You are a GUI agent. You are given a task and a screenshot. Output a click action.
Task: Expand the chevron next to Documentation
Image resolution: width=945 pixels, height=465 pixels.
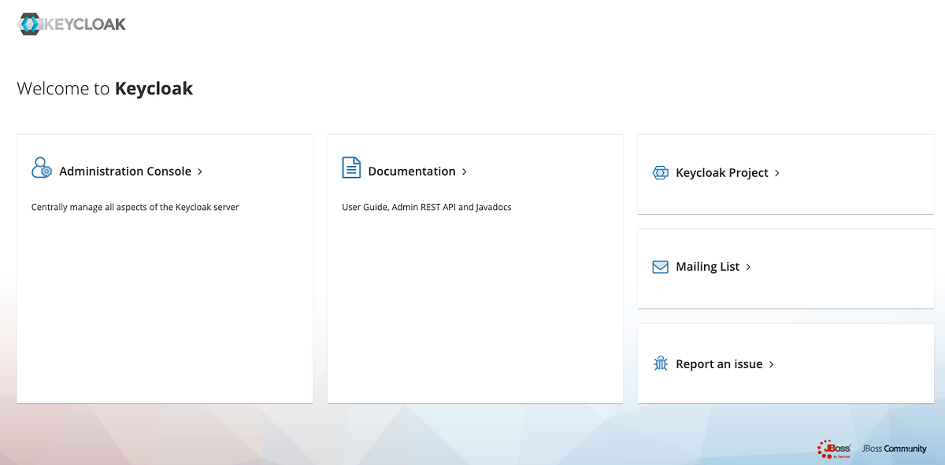(465, 171)
